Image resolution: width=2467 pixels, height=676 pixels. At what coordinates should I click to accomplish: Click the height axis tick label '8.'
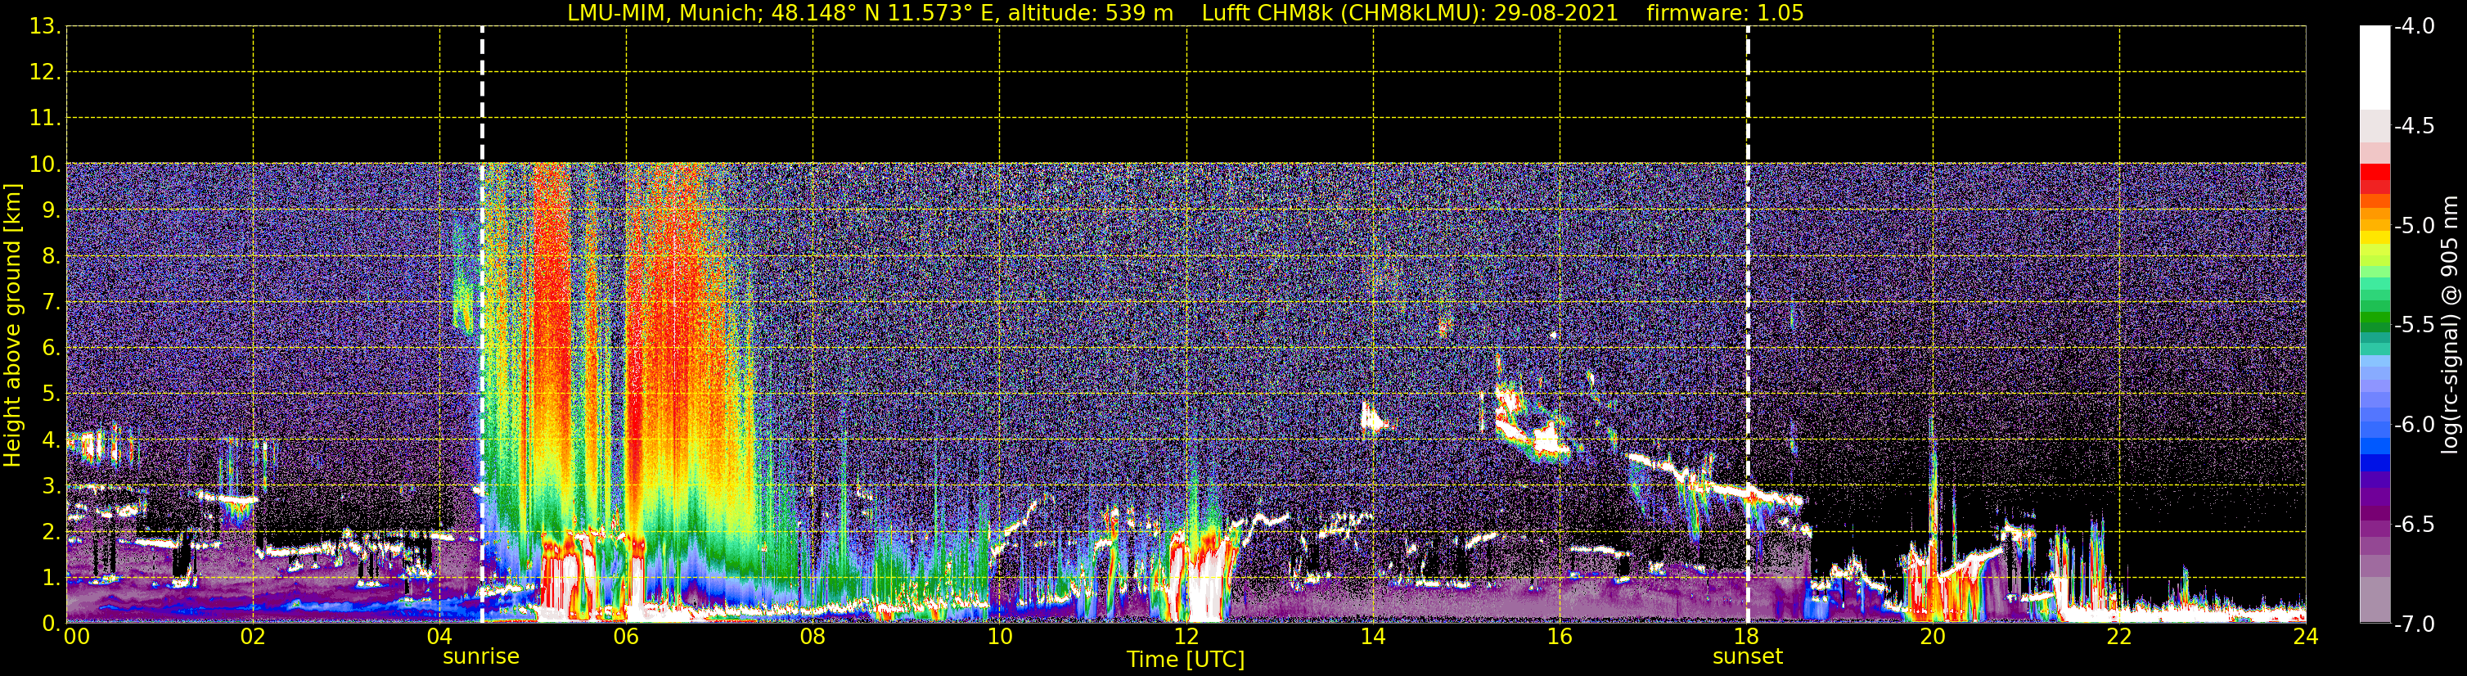pyautogui.click(x=51, y=257)
